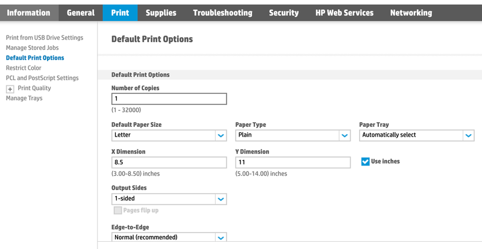The height and width of the screenshot is (249, 482).
Task: Open Print Quality sidebar entry
Action: 34,88
